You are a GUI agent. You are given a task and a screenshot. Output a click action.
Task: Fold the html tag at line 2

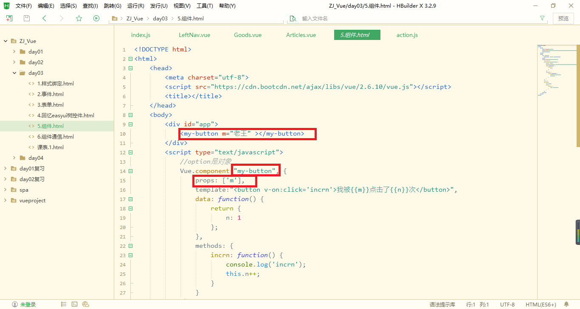click(x=130, y=59)
